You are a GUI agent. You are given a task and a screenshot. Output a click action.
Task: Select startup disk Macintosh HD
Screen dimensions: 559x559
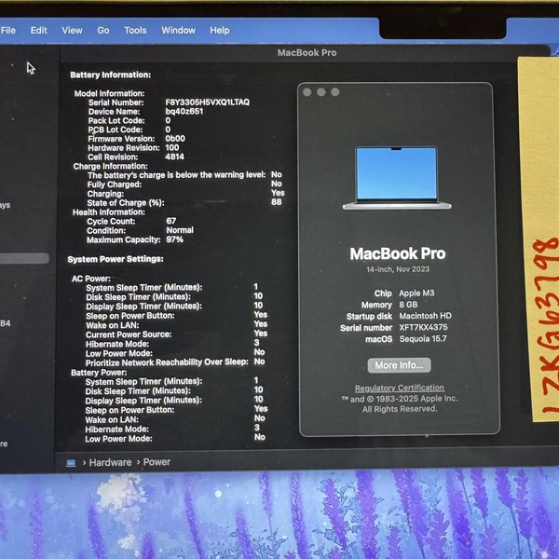point(425,316)
